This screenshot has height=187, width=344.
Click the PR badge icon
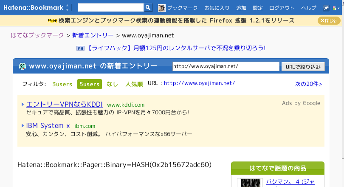click(81, 48)
